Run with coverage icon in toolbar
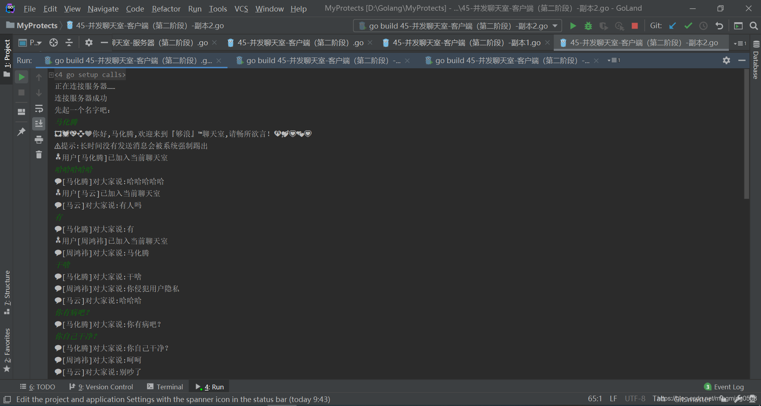 [604, 26]
